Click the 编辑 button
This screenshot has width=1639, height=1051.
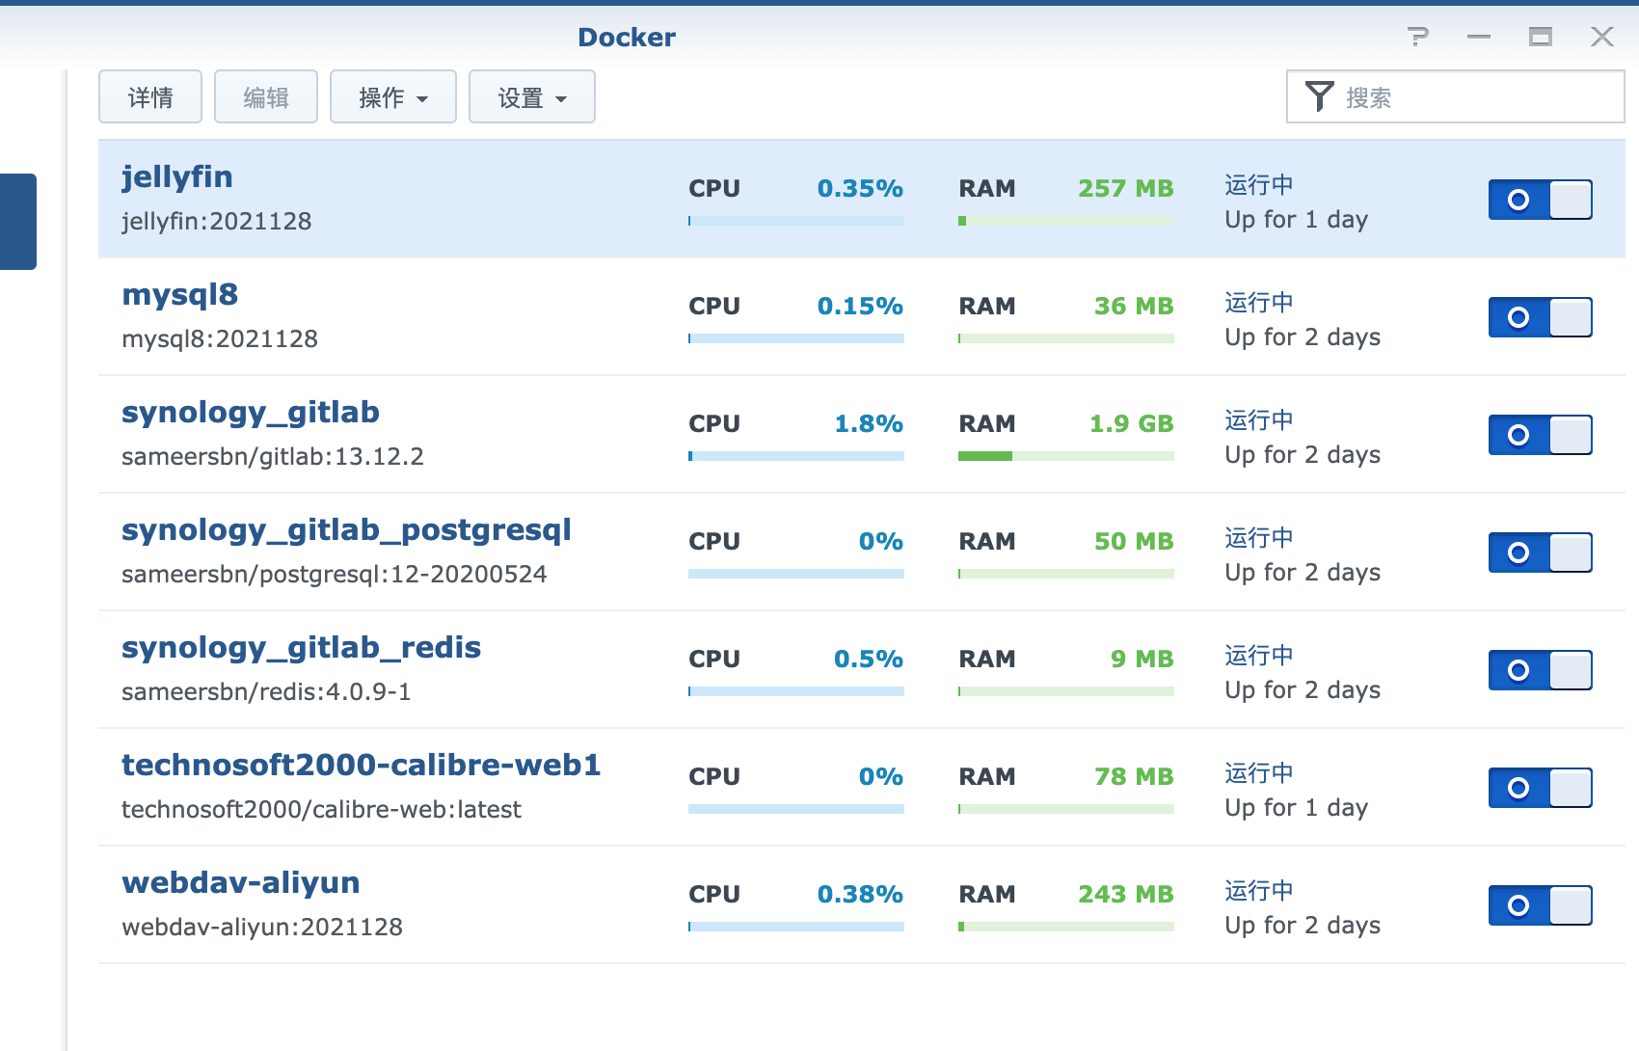(x=266, y=97)
